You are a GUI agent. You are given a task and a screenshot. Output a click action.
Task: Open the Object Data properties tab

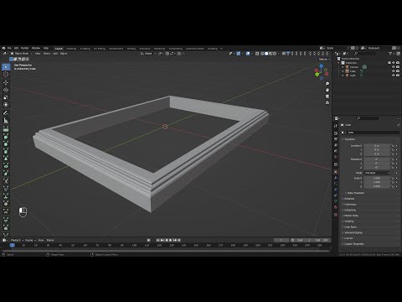(336, 201)
